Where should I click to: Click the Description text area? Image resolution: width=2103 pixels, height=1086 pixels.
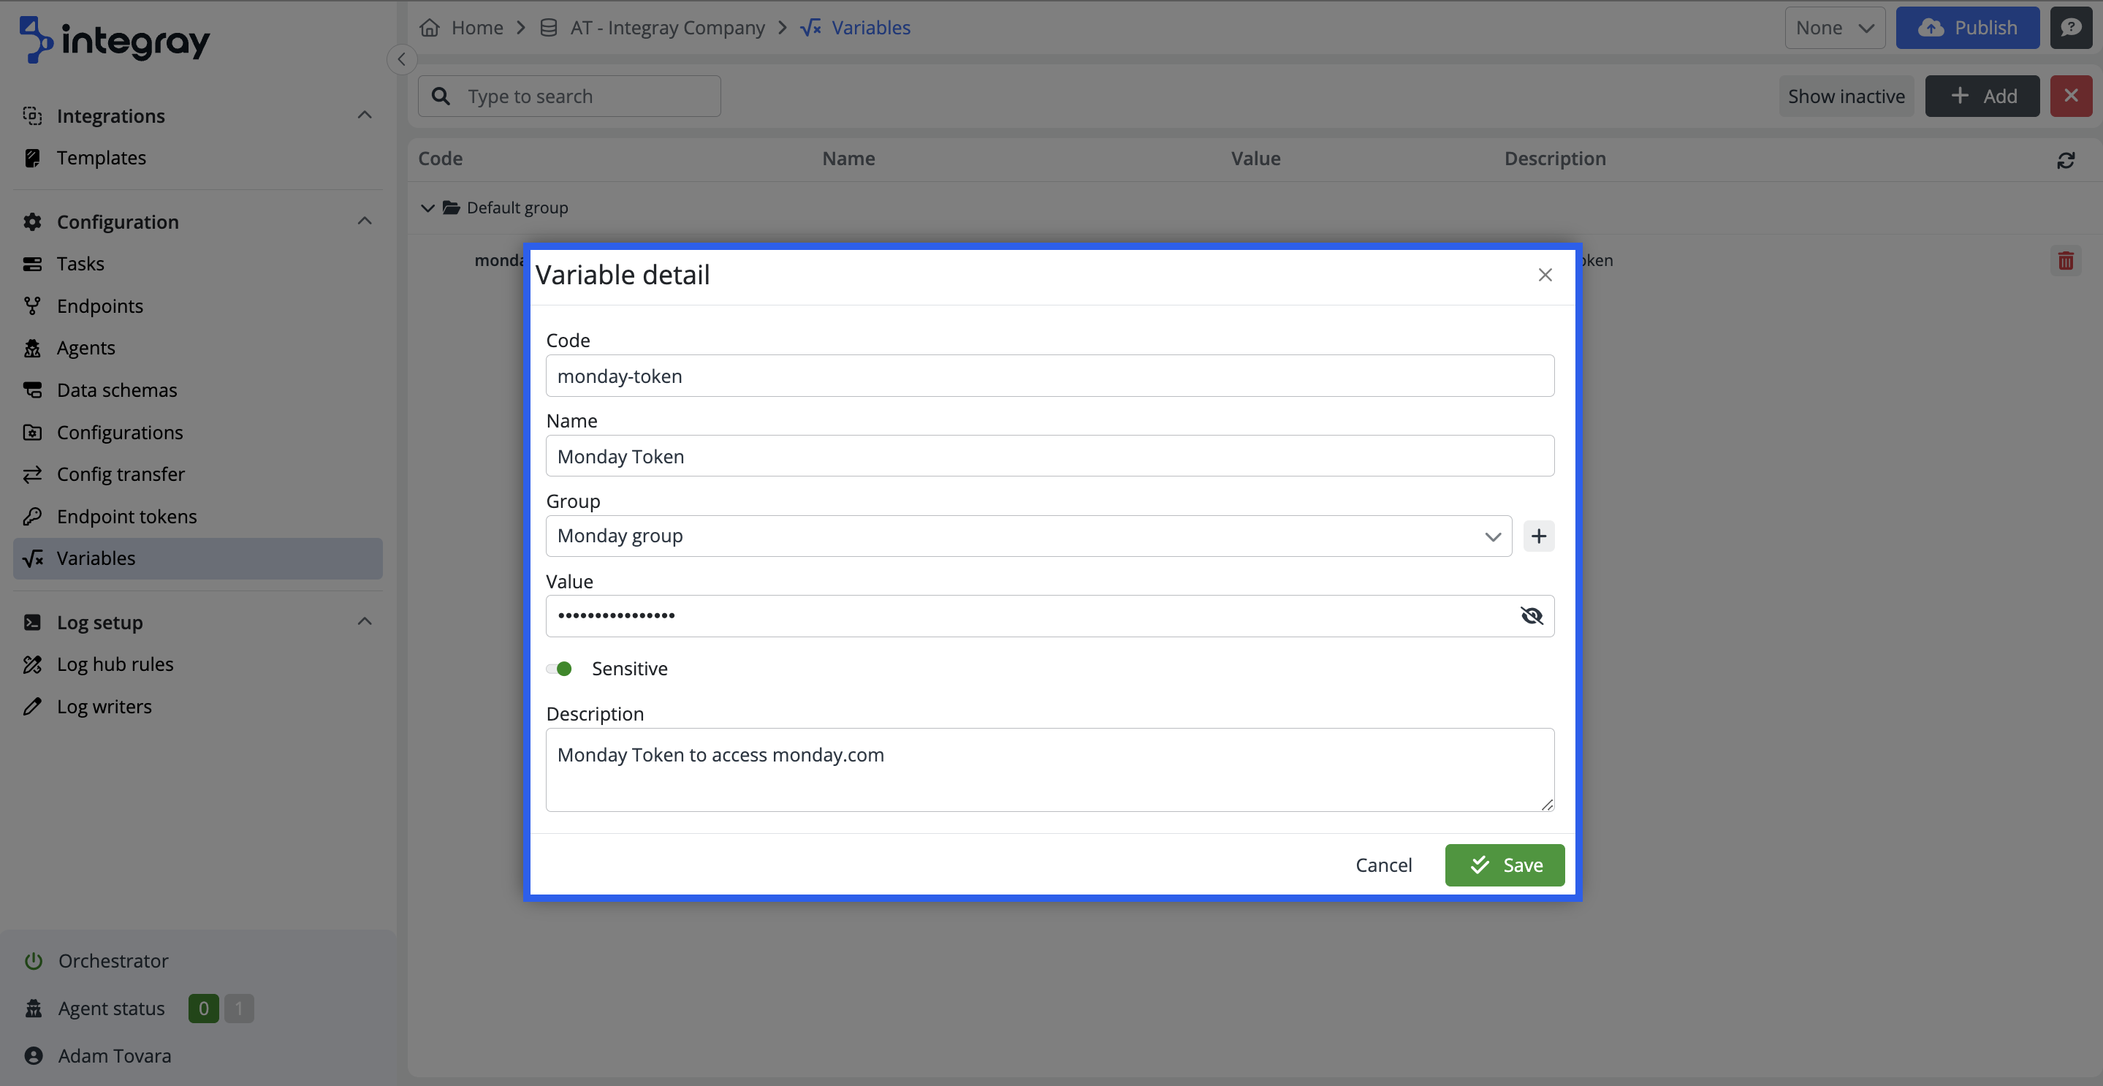(1049, 769)
